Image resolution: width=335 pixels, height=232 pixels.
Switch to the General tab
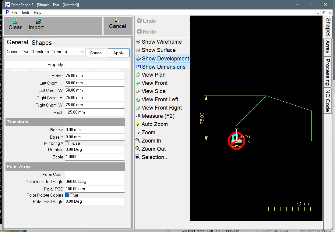(17, 42)
